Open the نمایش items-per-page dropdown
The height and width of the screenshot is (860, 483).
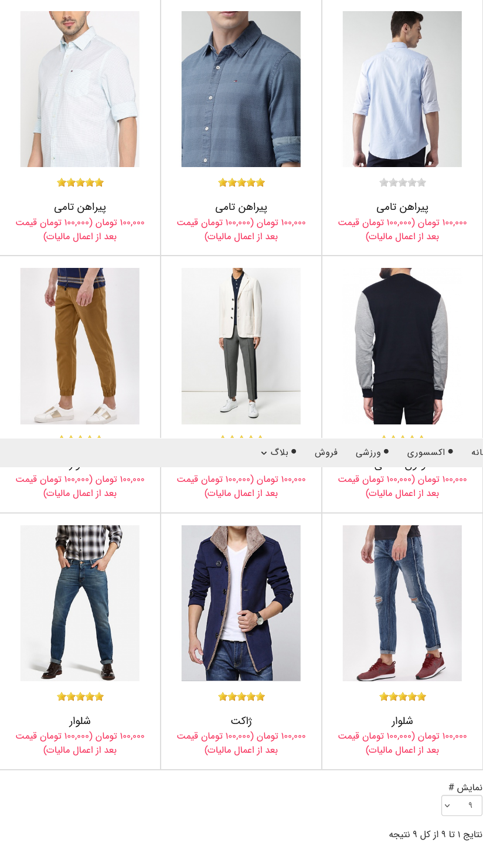[x=462, y=805]
